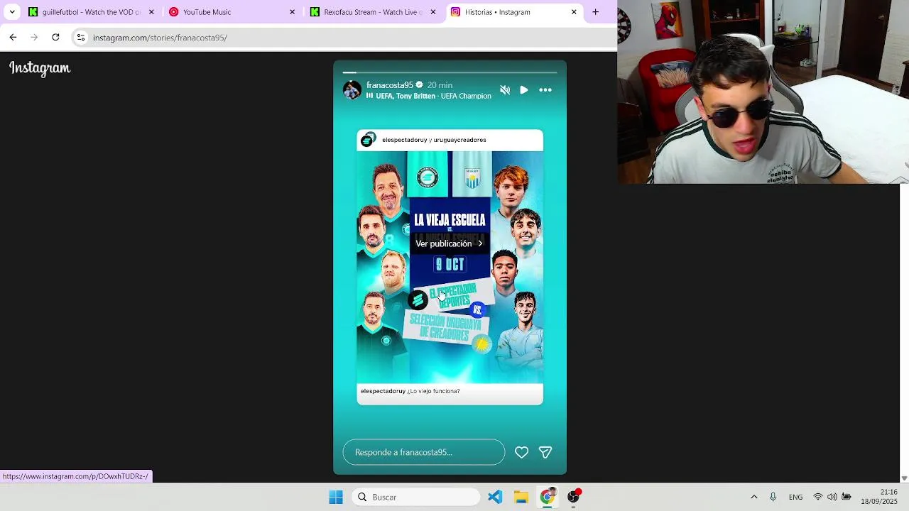The width and height of the screenshot is (909, 511).
Task: Open the Instagram logo home link
Action: pyautogui.click(x=40, y=68)
